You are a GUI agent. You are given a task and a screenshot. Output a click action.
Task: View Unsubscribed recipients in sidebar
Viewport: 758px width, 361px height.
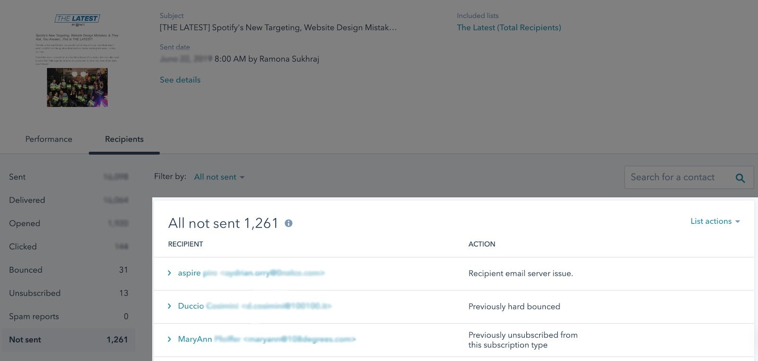tap(35, 293)
